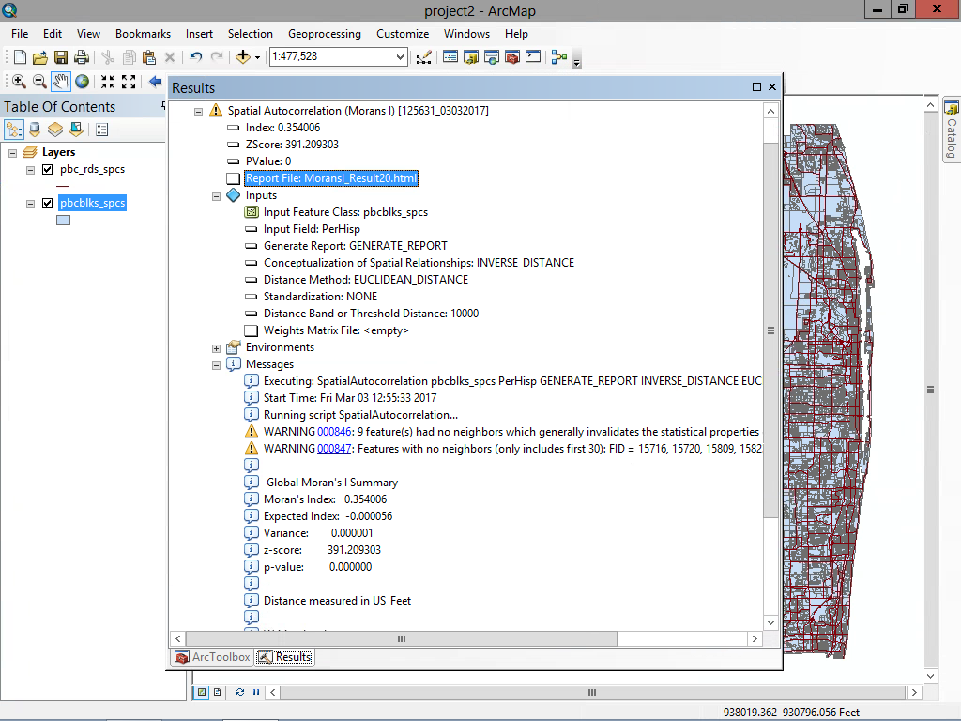The height and width of the screenshot is (721, 961).
Task: Collapse pbc_rds_spcs layer legend
Action: point(30,171)
